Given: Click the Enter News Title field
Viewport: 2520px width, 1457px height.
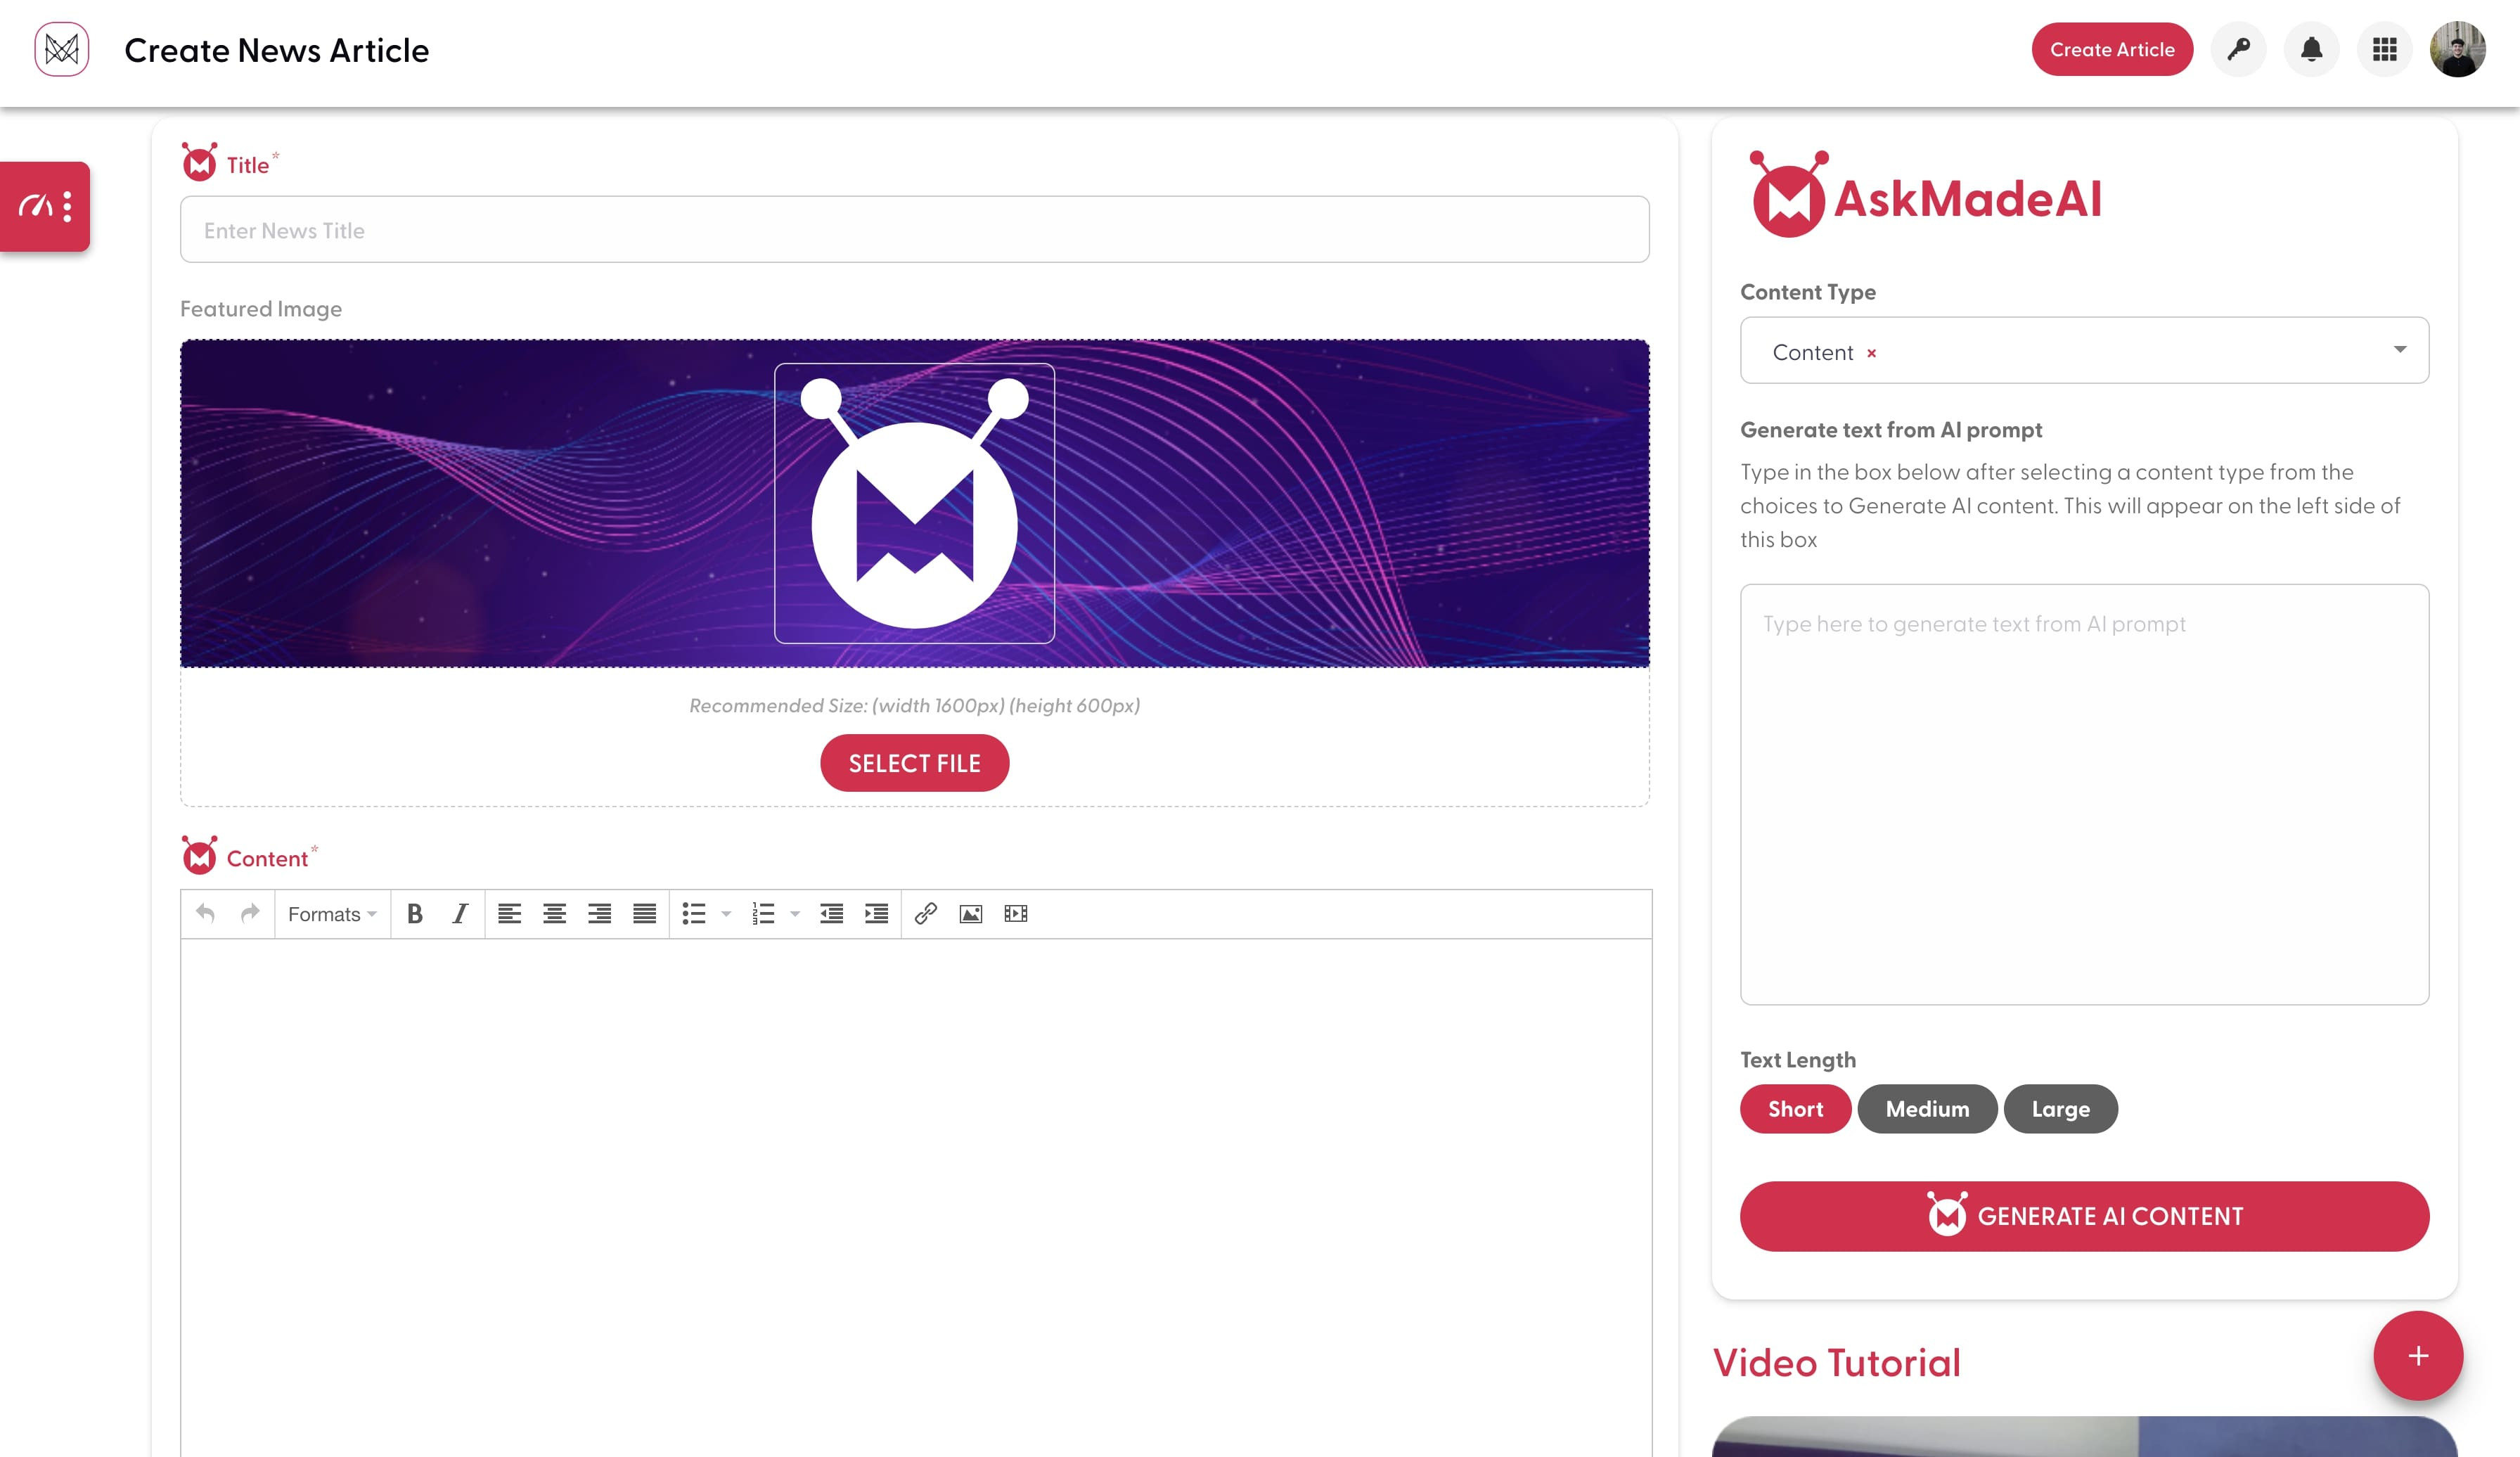Looking at the screenshot, I should 914,230.
